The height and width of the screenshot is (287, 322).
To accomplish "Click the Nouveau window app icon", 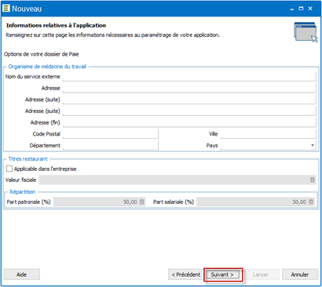I will click(x=5, y=9).
